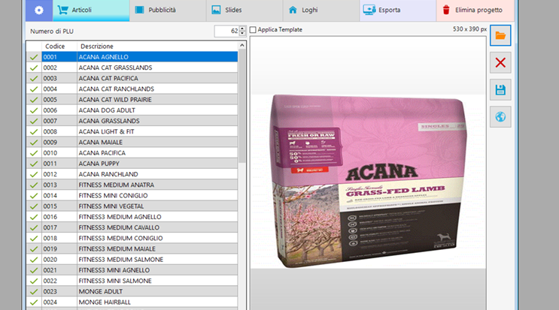Select row FITNESS3 MEDIUM CONIGLIO
The width and height of the screenshot is (559, 310).
click(132, 238)
